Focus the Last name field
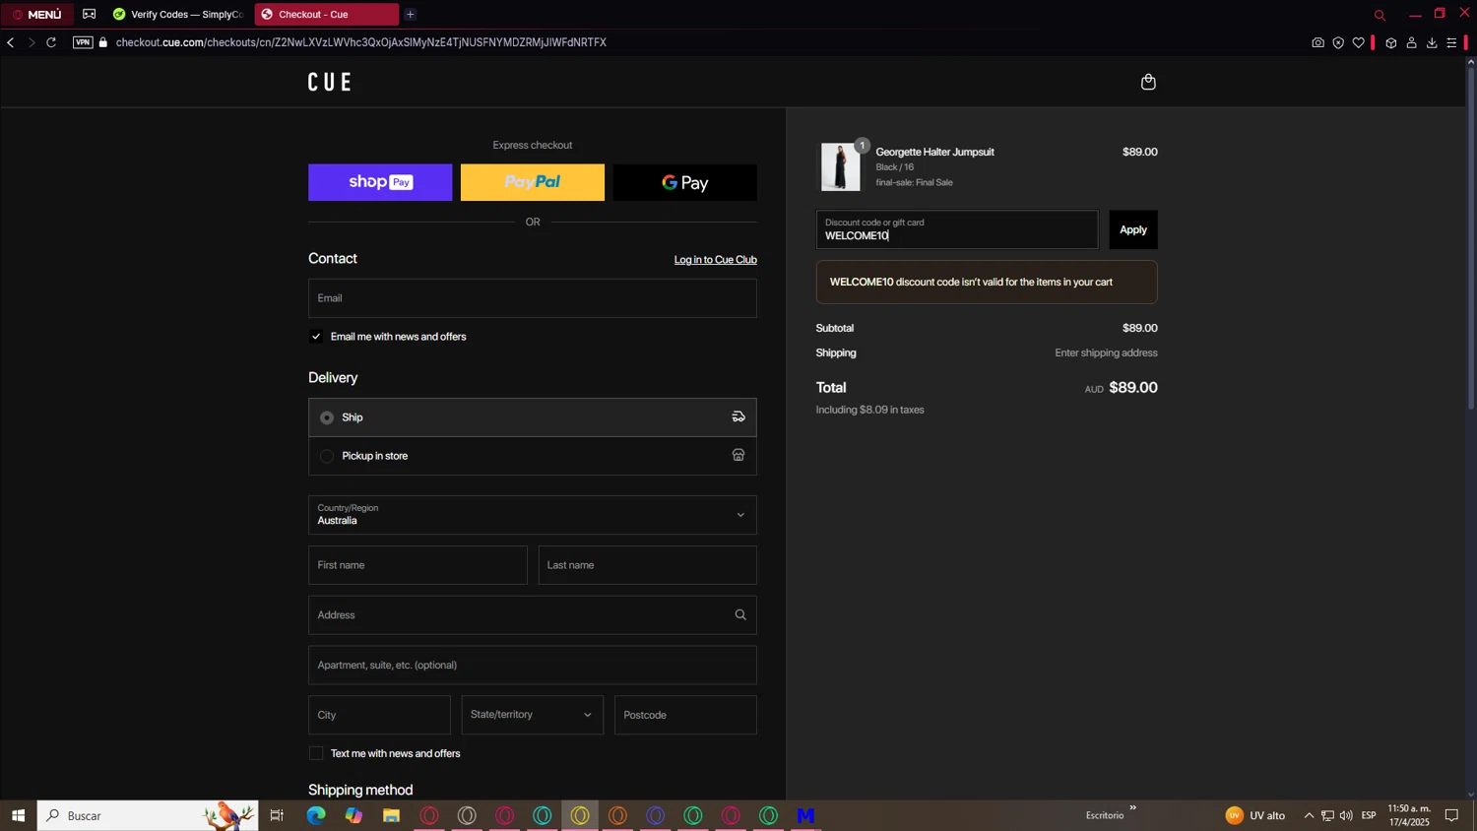The height and width of the screenshot is (831, 1477). coord(648,565)
